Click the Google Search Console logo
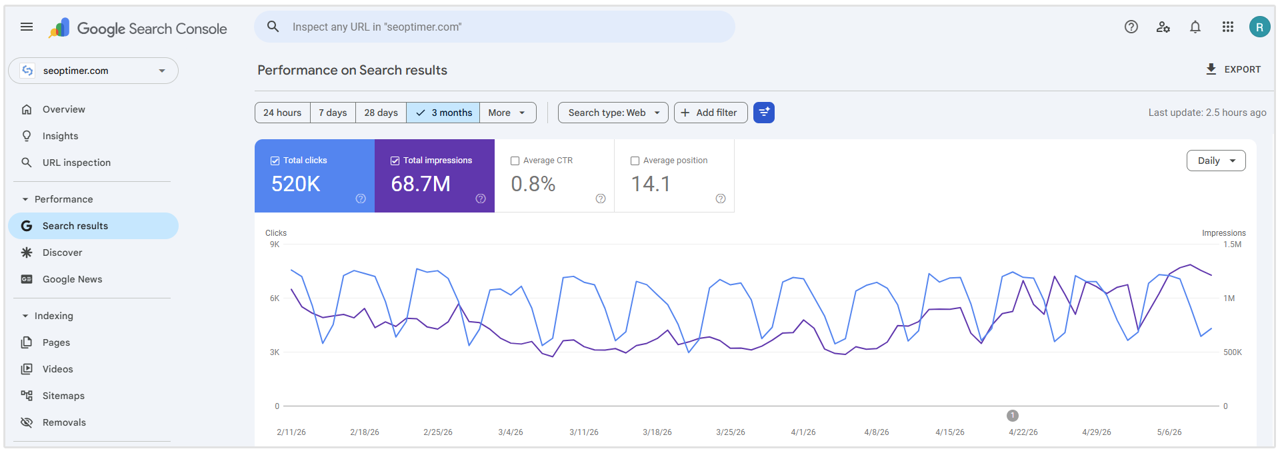Viewport: 1280px width, 453px height. point(138,28)
